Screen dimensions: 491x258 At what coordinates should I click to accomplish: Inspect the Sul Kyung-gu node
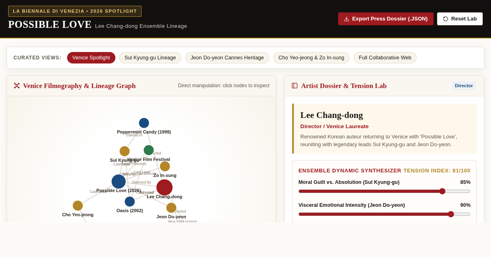[124, 151]
